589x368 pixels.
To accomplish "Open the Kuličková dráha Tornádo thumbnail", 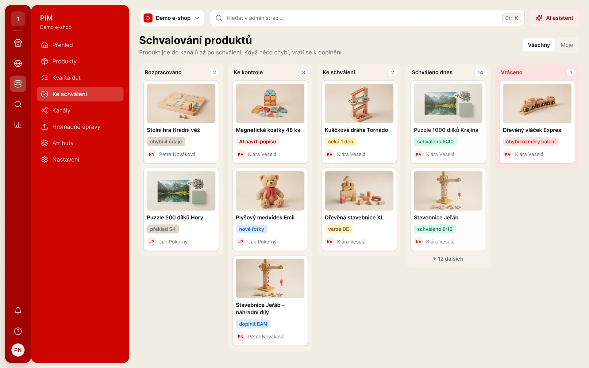I will pyautogui.click(x=359, y=103).
